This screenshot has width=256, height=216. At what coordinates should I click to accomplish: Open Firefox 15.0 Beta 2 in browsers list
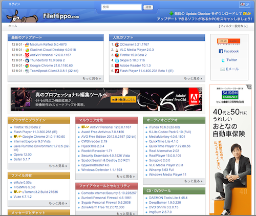click(x=27, y=127)
